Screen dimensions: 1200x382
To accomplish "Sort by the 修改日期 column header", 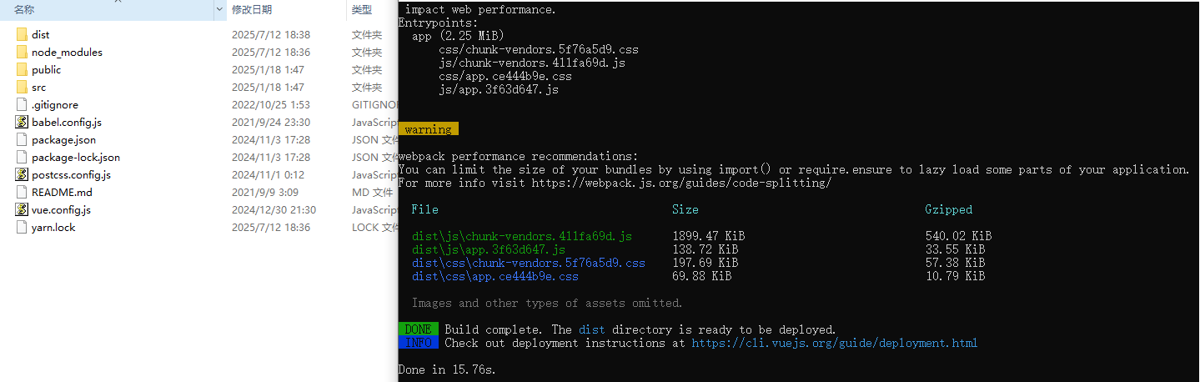I will pyautogui.click(x=252, y=10).
